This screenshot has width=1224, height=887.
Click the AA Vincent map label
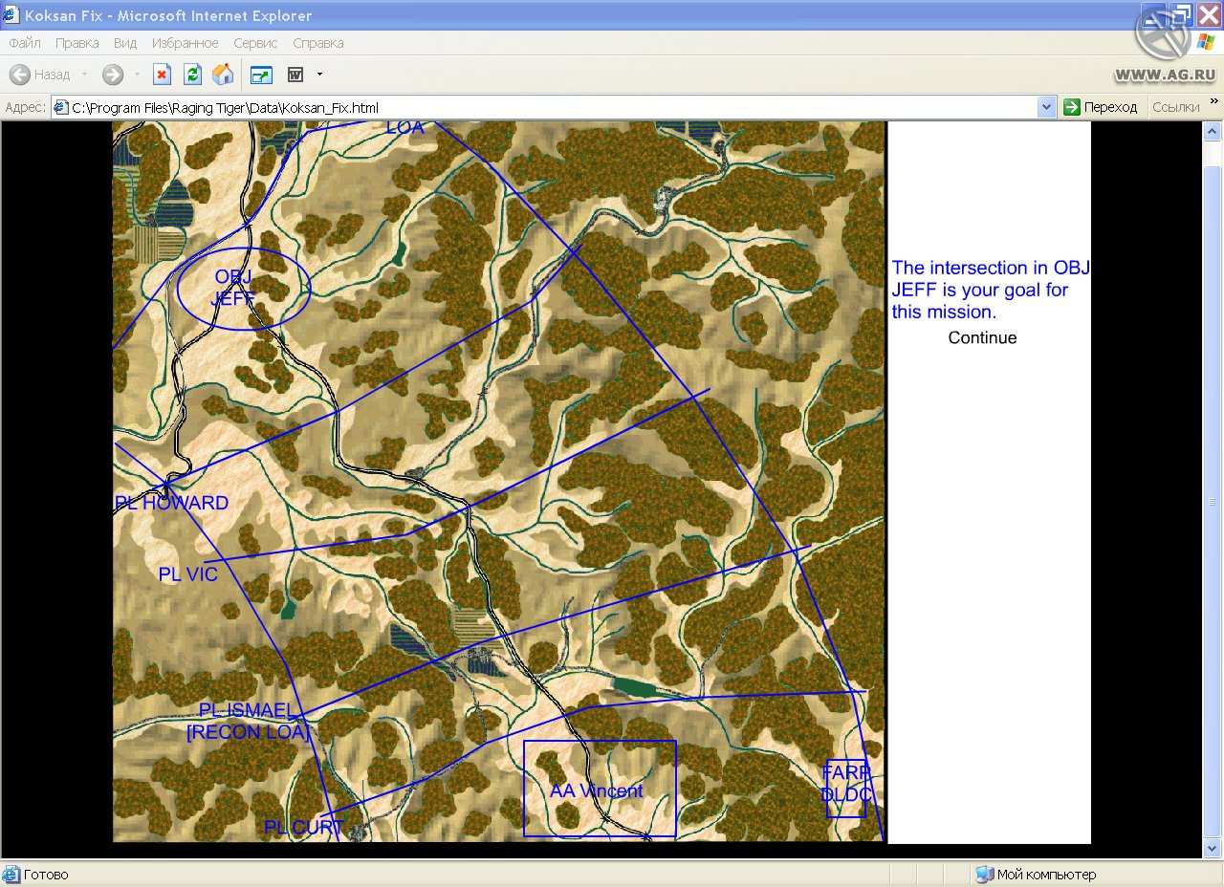click(597, 791)
